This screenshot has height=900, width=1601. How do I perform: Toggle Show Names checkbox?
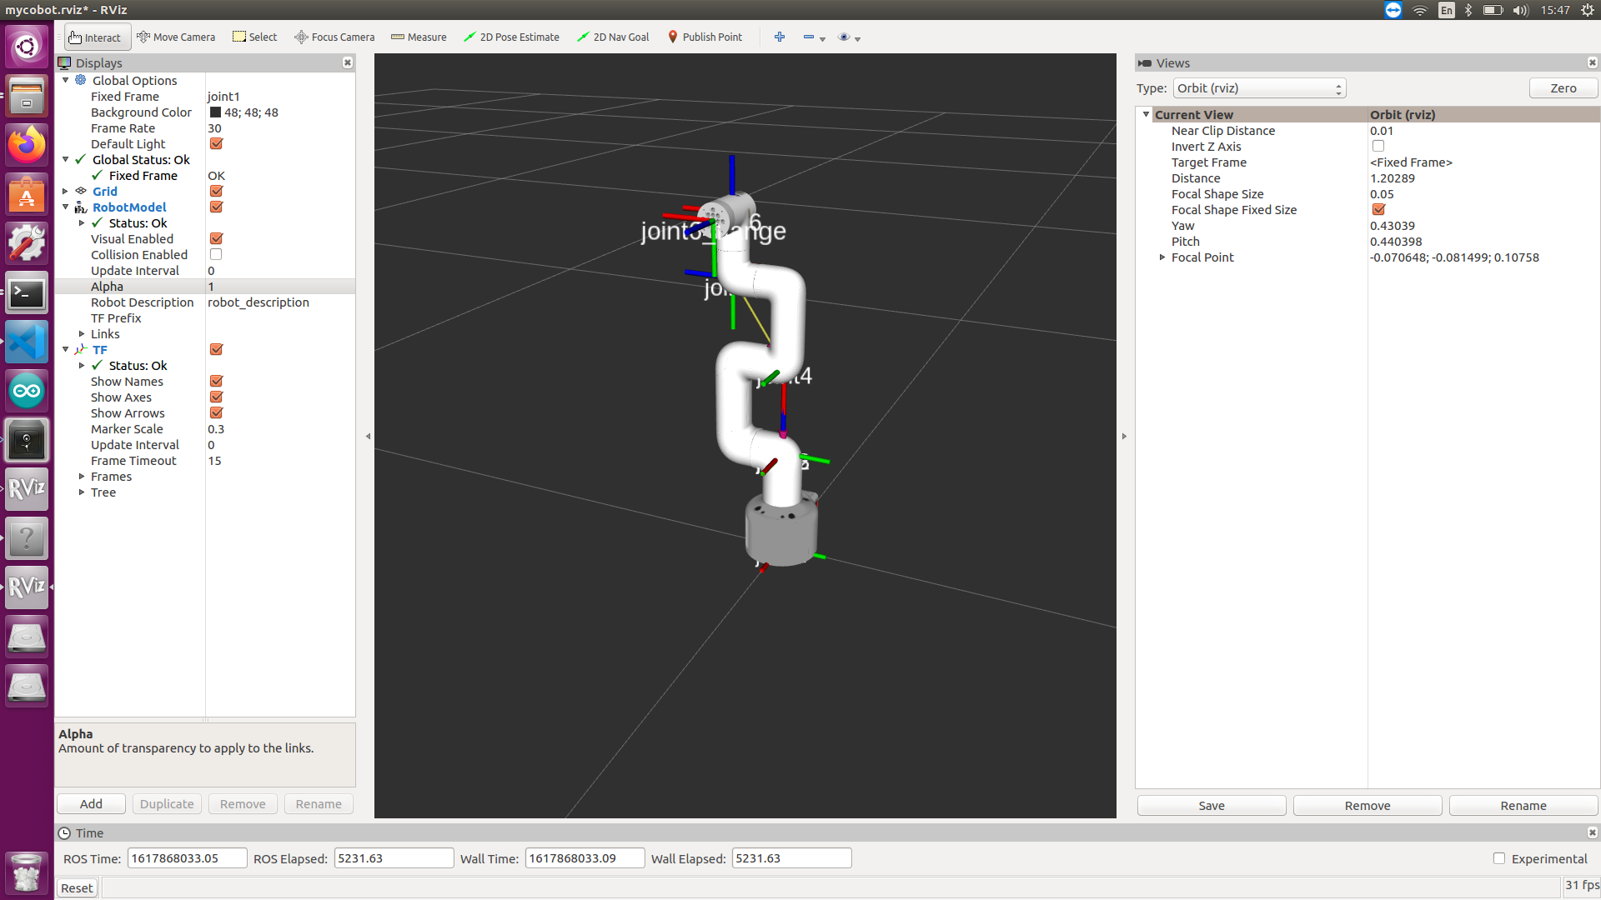click(x=216, y=382)
